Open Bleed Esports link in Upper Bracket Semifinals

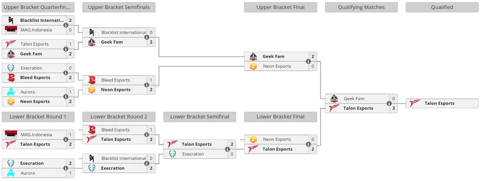(x=115, y=80)
